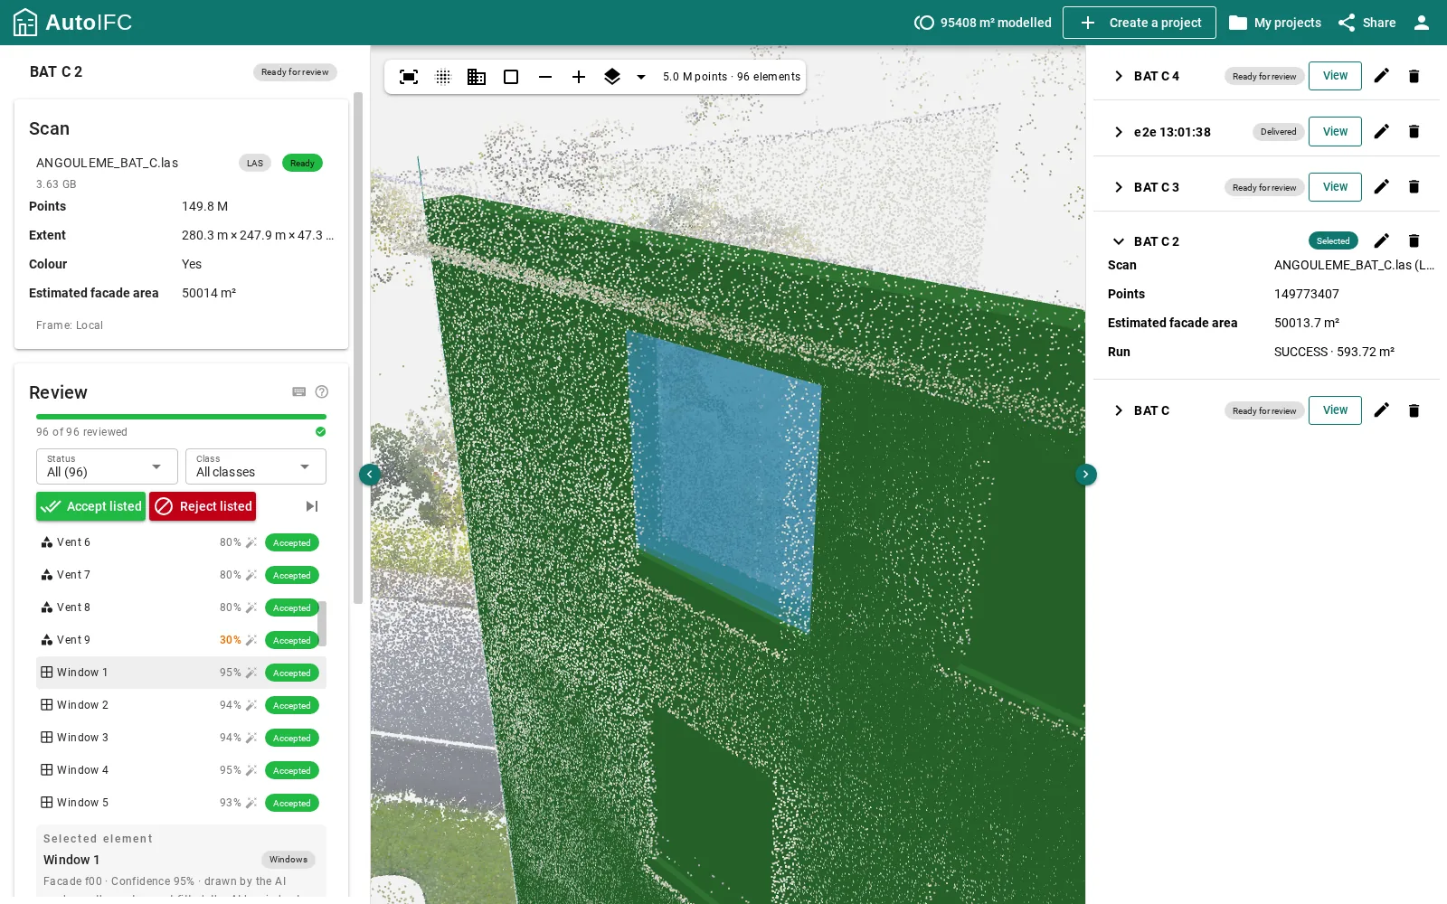
Task: Click the left panel scrollbar
Action: pos(357,348)
